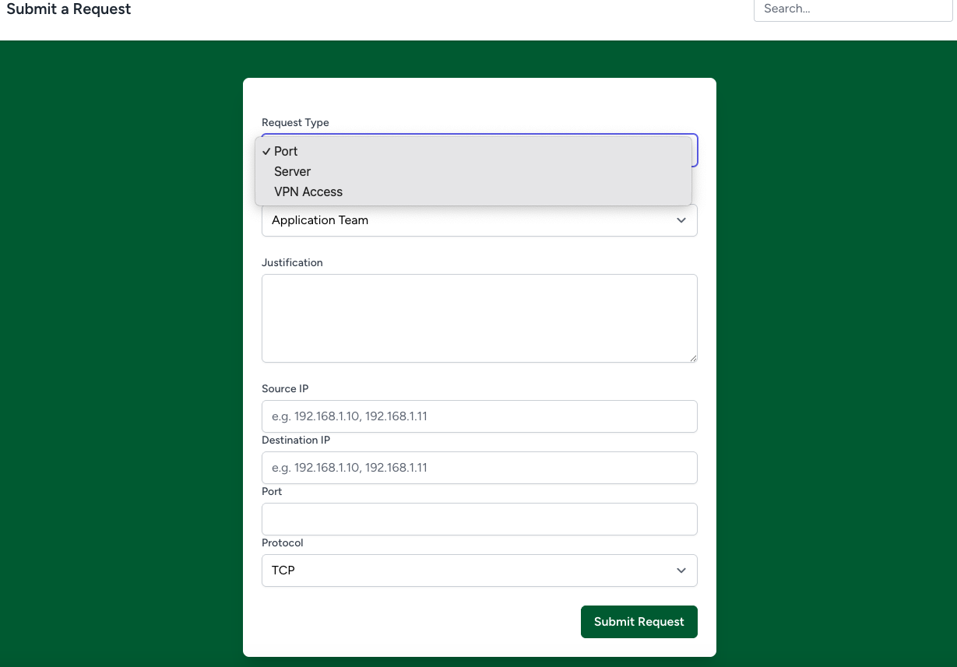957x667 pixels.
Task: Click the chevron arrow beside TCP
Action: 681,570
